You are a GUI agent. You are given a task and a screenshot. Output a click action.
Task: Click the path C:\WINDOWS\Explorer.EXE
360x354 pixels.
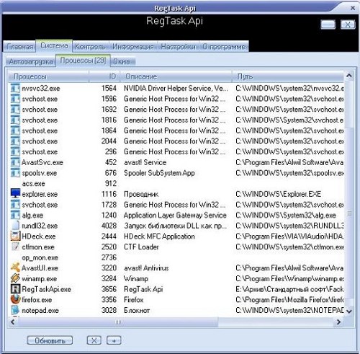click(x=279, y=194)
